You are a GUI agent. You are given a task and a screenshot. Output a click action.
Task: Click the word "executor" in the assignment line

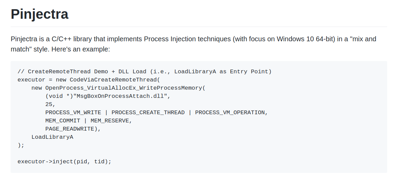[x=31, y=80]
